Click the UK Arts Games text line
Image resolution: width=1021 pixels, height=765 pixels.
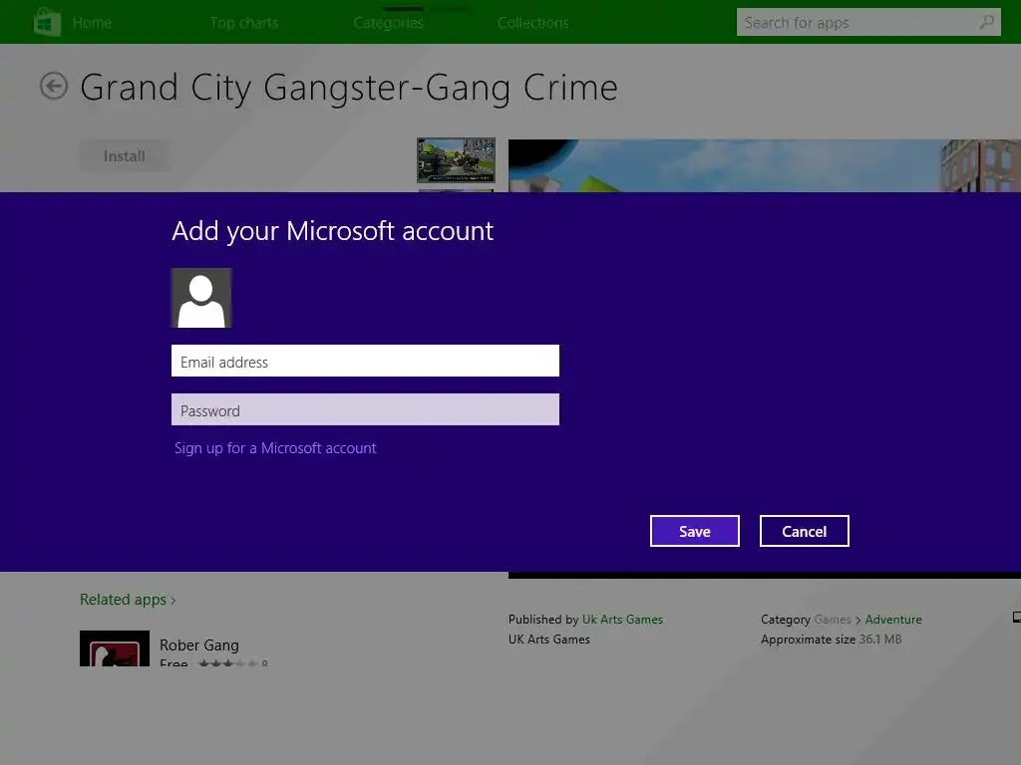(549, 639)
